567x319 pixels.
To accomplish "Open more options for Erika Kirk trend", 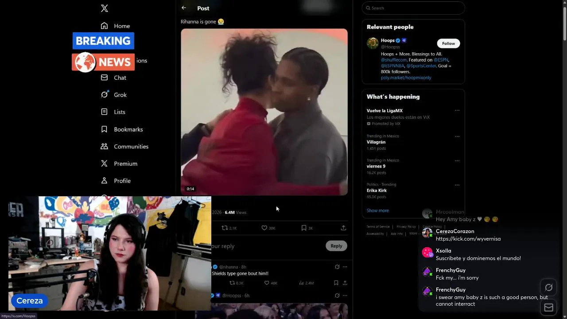I will 457,185.
